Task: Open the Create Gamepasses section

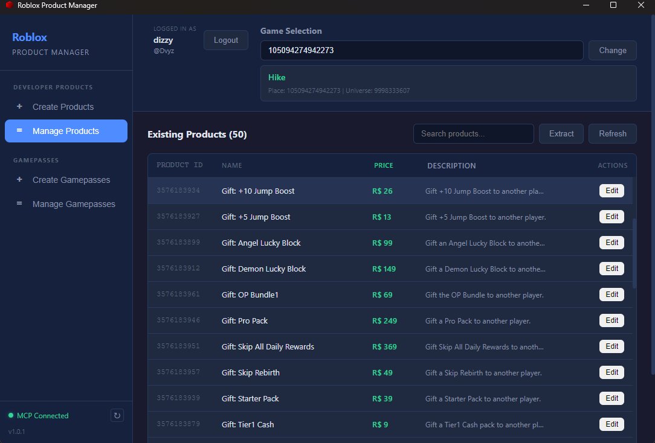Action: [66, 180]
